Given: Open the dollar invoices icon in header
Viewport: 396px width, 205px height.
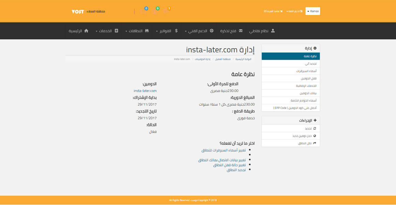Looking at the screenshot, I should click(155, 11).
